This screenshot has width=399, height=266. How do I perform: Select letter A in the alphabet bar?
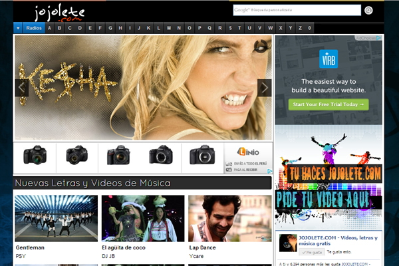tap(59, 28)
